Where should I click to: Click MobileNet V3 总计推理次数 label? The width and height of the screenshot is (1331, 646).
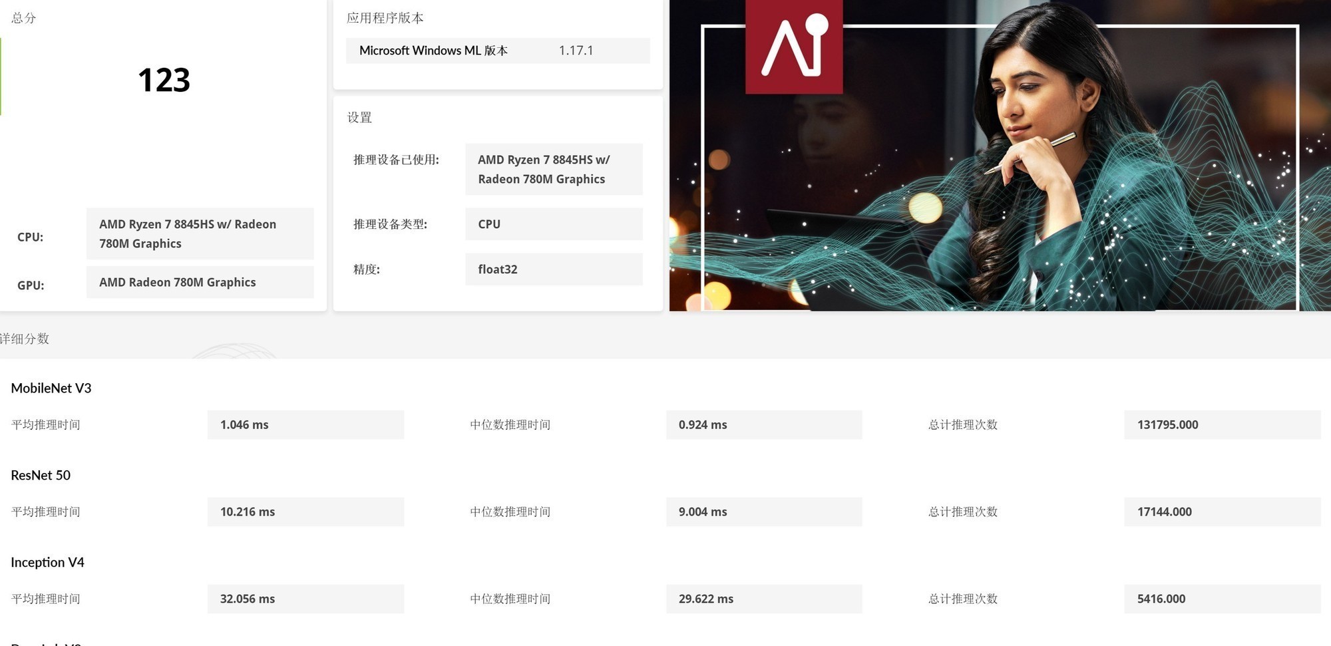963,424
